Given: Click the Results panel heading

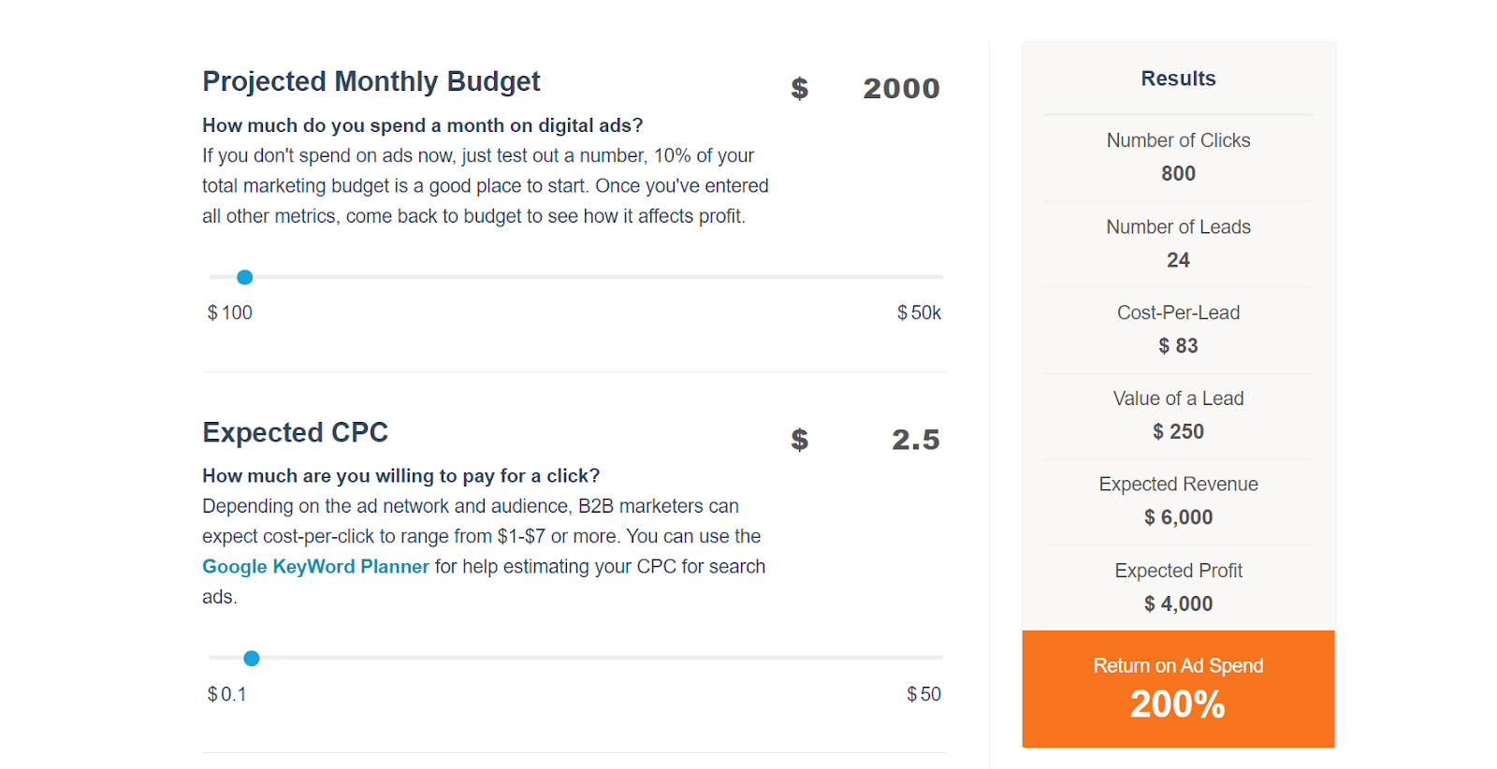Looking at the screenshot, I should [x=1178, y=79].
